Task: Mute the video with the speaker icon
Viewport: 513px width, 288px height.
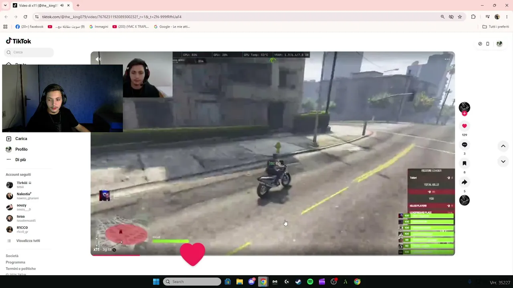Action: click(98, 59)
